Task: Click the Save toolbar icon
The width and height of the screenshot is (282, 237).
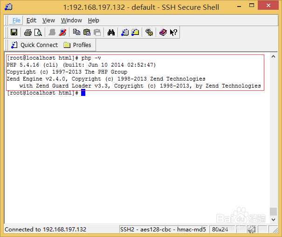Action: click(14, 32)
